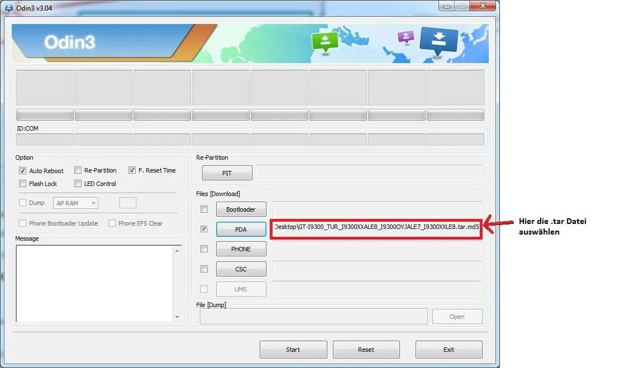Image resolution: width=620 pixels, height=368 pixels.
Task: Click the PDA file path field
Action: pyautogui.click(x=376, y=229)
